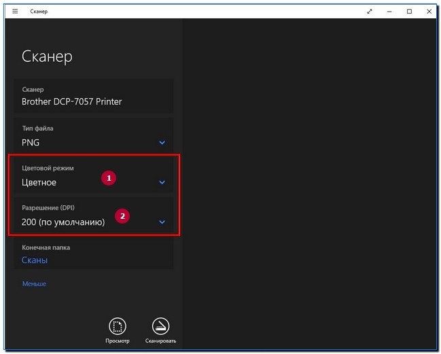
Task: Click the 200 (по умолчанию) resolution value
Action: click(x=63, y=222)
